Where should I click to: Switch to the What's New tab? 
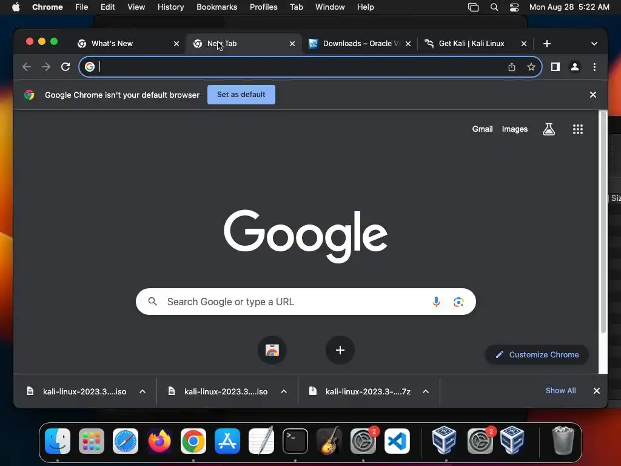click(x=127, y=44)
